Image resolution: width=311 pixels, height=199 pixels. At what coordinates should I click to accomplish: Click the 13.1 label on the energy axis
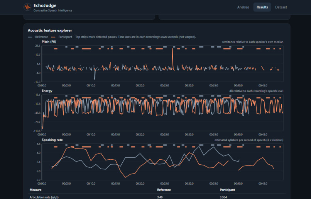point(38,95)
